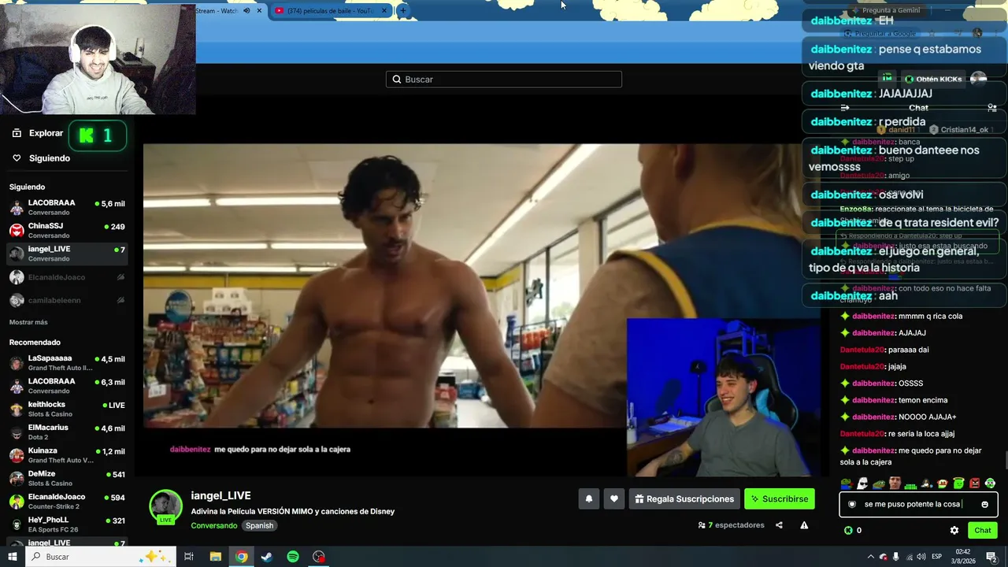Insert human face emote
The image size is (1008, 567).
tap(895, 484)
